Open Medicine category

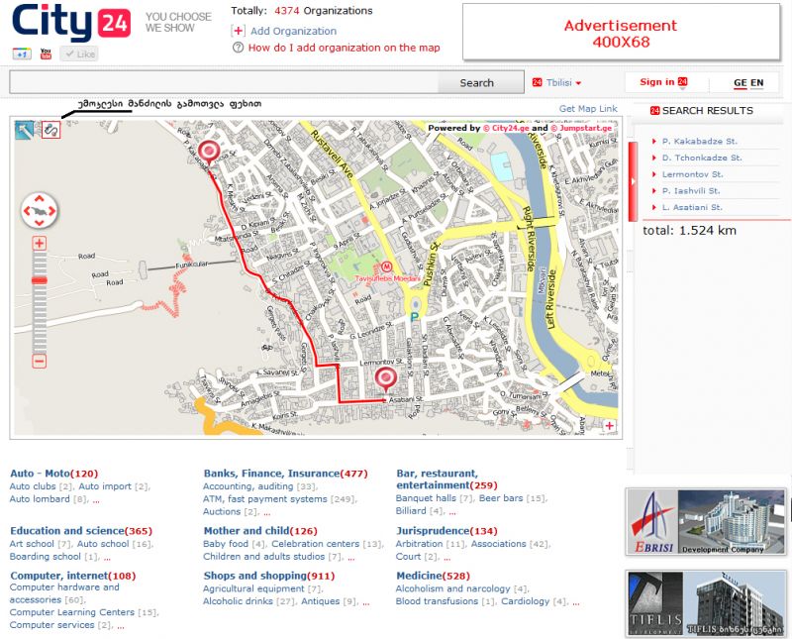(421, 575)
